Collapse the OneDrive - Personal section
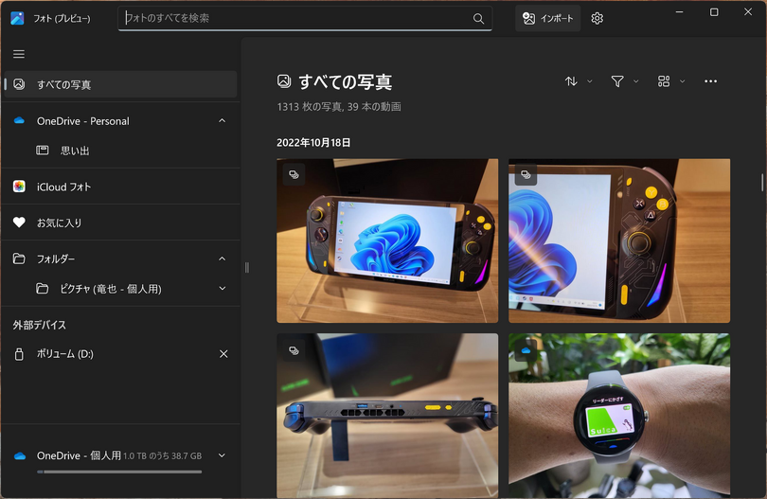Screen dimensions: 767x499 [223, 121]
